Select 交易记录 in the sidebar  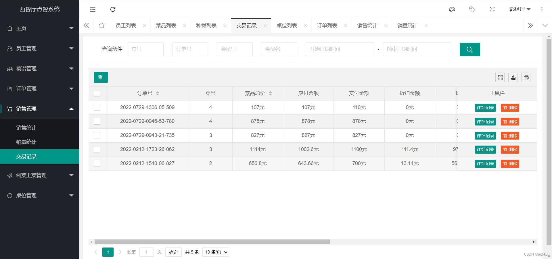[x=39, y=156]
